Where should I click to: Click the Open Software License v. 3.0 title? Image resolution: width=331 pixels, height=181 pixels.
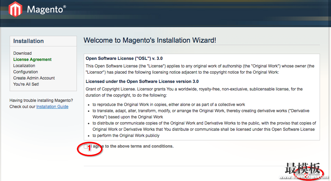point(124,58)
